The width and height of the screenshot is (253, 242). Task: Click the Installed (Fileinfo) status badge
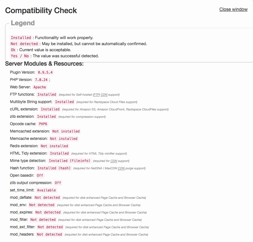(70, 161)
